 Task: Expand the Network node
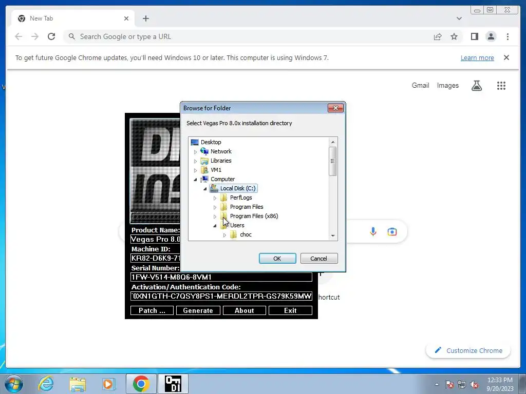point(195,152)
